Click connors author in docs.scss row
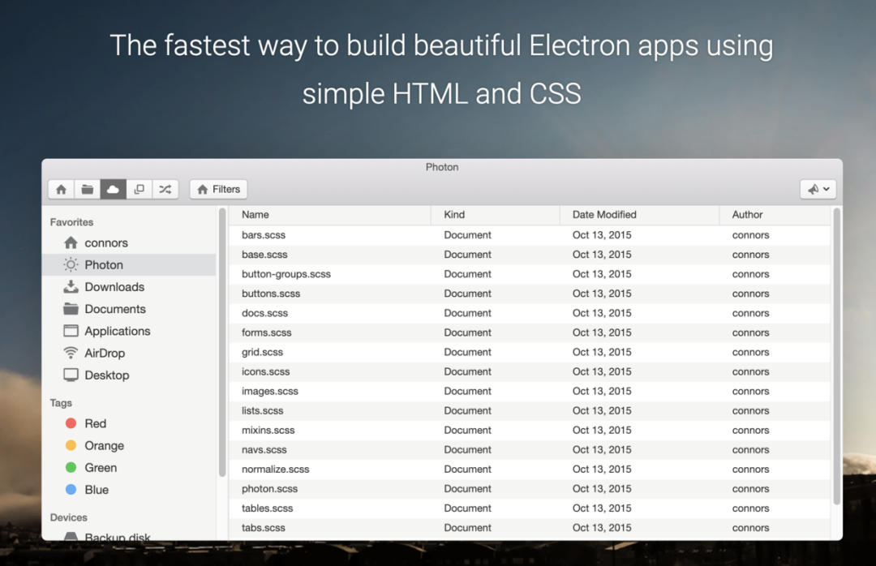Viewport: 876px width, 566px height. 750,314
